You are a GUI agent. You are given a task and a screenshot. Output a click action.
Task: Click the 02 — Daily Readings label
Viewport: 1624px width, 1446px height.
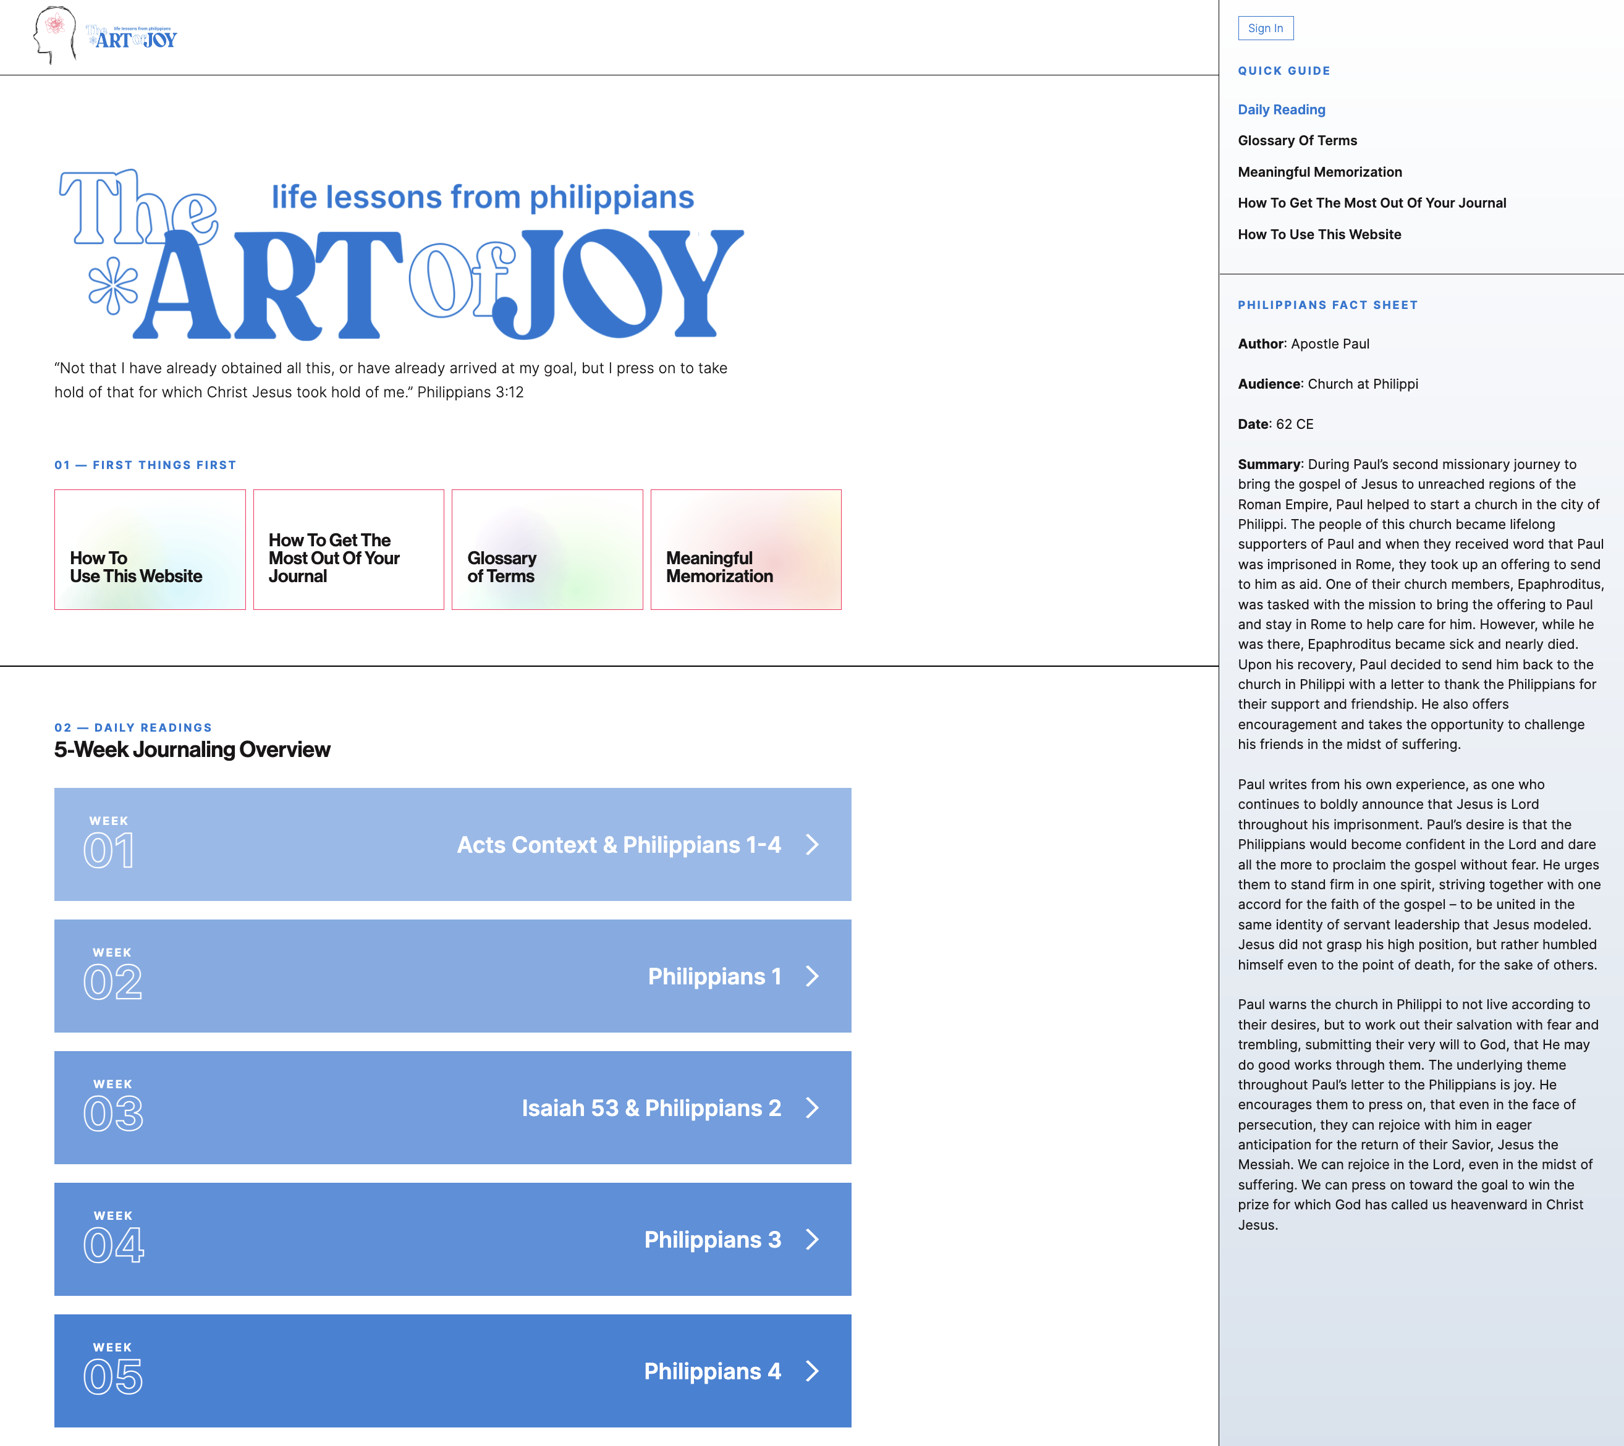[x=133, y=728]
